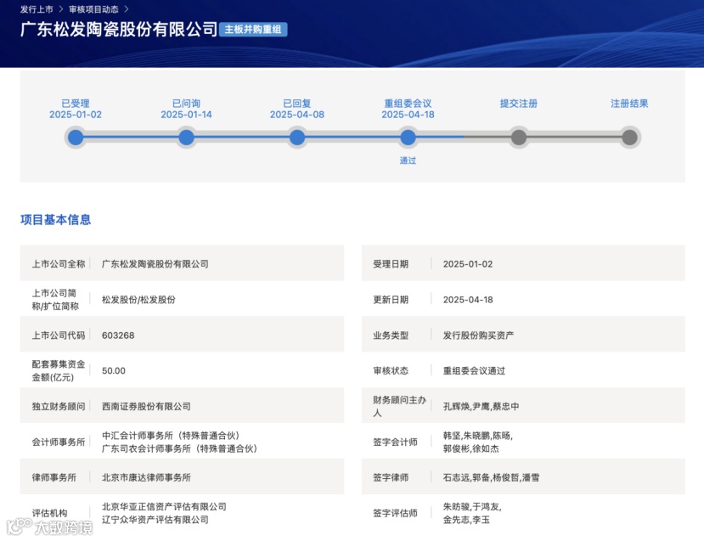This screenshot has width=704, height=541.
Task: Click the 提交注册 stage label
Action: coord(519,104)
